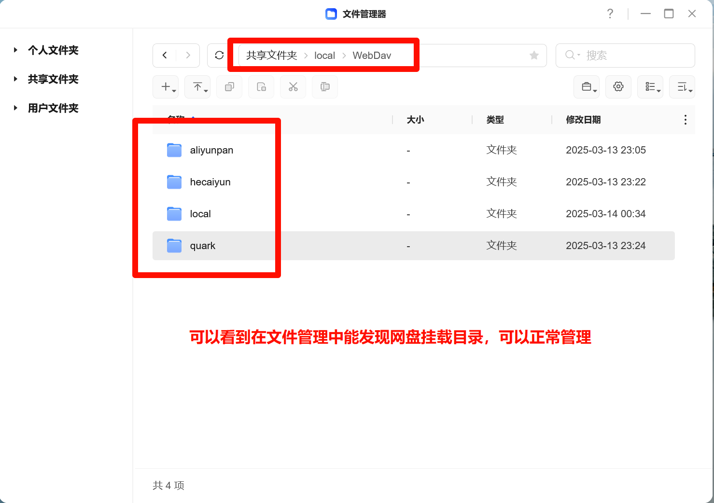Click local in the breadcrumb path
Screen dimensions: 714x503
click(324, 56)
